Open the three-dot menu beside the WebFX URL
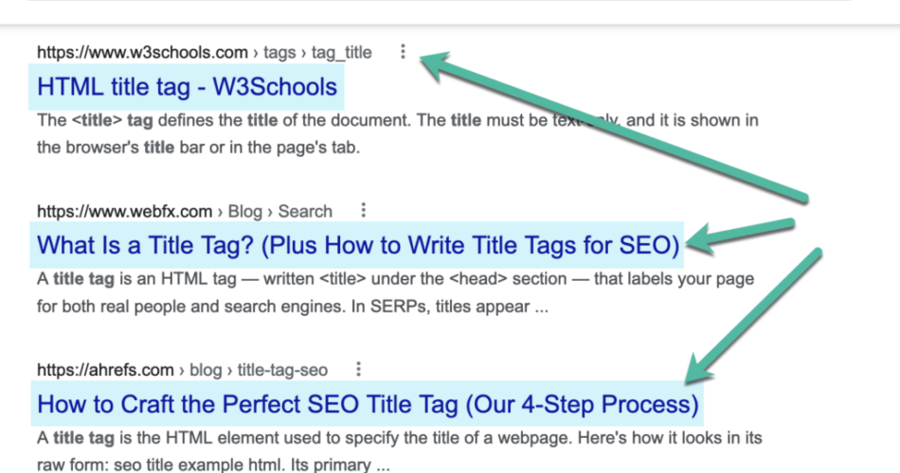900x473 pixels. tap(363, 211)
